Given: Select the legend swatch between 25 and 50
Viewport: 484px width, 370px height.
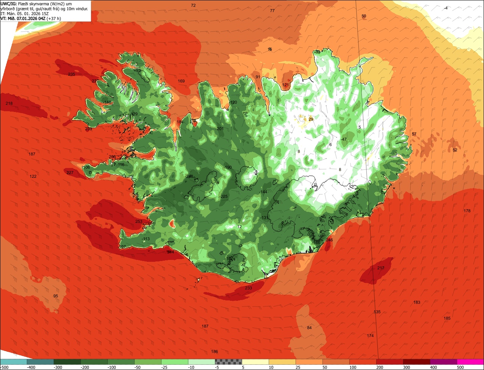Looking at the screenshot, I should [x=309, y=362].
